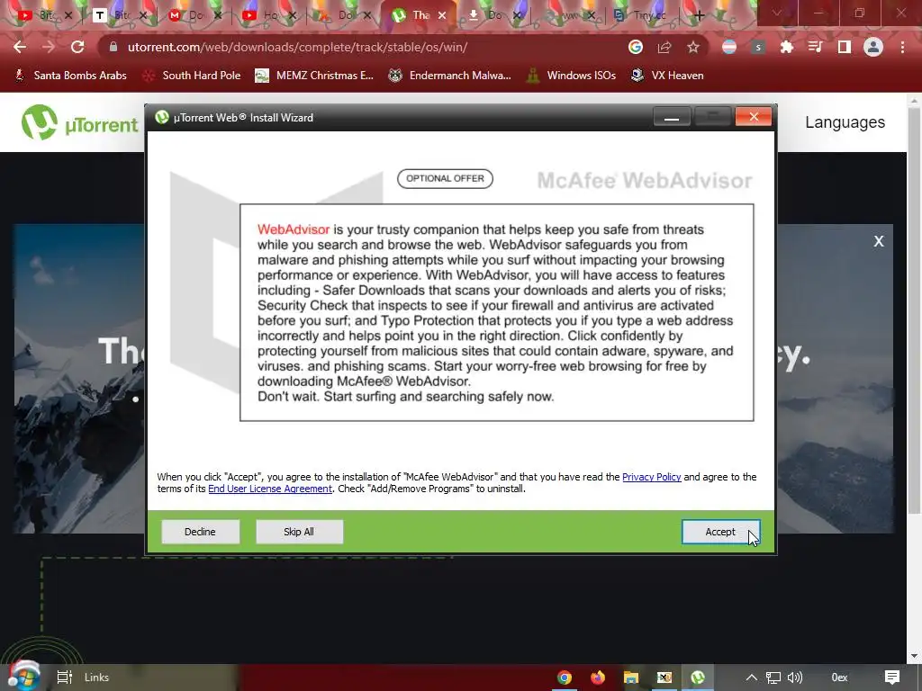
Task: Open the media control icon
Action: coord(816,47)
